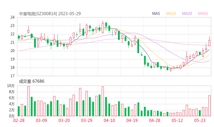Screen dimensions: 214x127
Task: Click the 02-28 date axis label
Action: [19, 120]
